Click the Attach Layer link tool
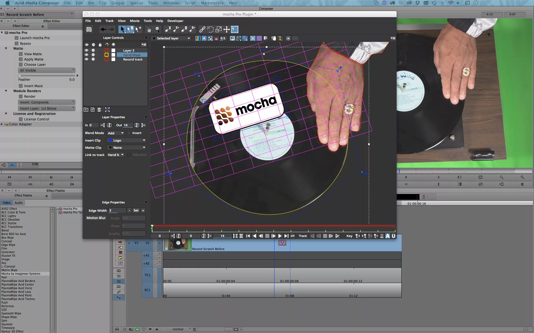The width and height of the screenshot is (534, 333). tap(202, 29)
